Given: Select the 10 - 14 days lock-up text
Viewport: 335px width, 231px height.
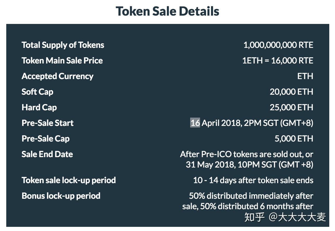Looking at the screenshot, I should tap(253, 180).
